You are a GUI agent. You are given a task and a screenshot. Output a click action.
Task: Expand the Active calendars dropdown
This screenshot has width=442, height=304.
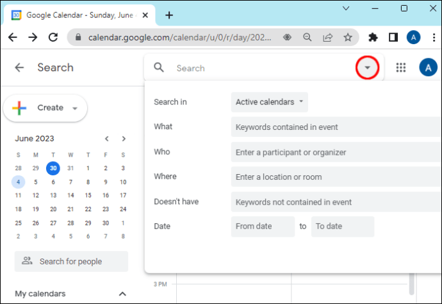[269, 102]
